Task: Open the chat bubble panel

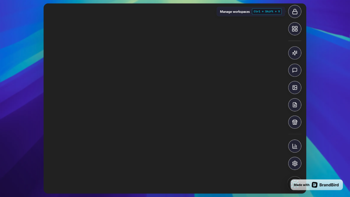Action: [294, 70]
